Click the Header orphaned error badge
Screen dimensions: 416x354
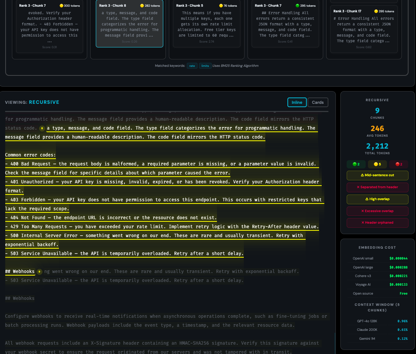click(377, 223)
